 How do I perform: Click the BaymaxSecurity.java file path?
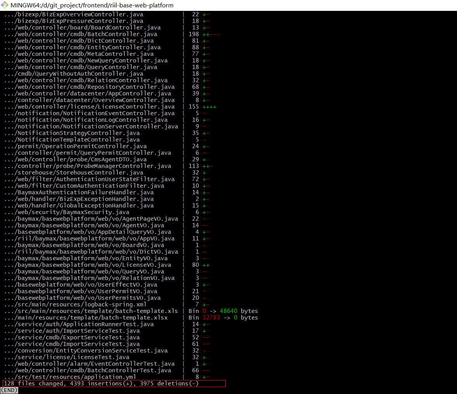coord(67,212)
